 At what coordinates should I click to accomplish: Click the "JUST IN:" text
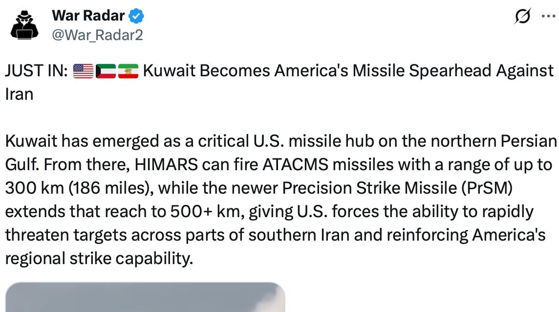tap(36, 71)
